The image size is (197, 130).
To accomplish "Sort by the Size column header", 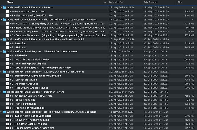I will pyautogui.click(x=180, y=2).
